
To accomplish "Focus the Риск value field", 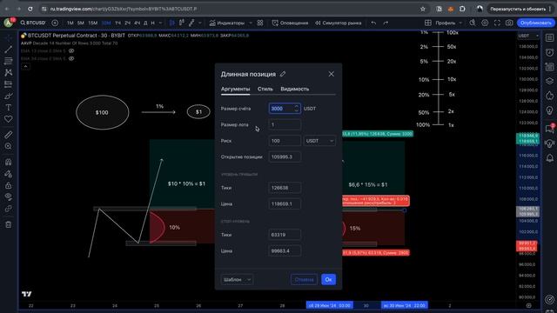I will (285, 141).
